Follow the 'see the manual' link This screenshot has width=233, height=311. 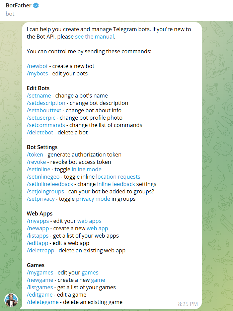pyautogui.click(x=94, y=37)
